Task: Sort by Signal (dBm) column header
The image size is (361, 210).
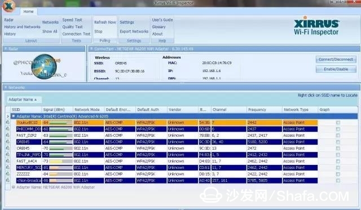Action: click(x=57, y=110)
